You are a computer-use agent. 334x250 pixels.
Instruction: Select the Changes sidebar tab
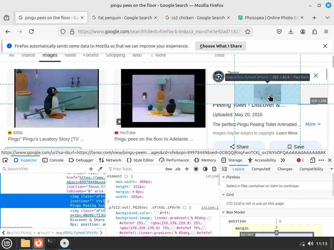pyautogui.click(x=285, y=169)
